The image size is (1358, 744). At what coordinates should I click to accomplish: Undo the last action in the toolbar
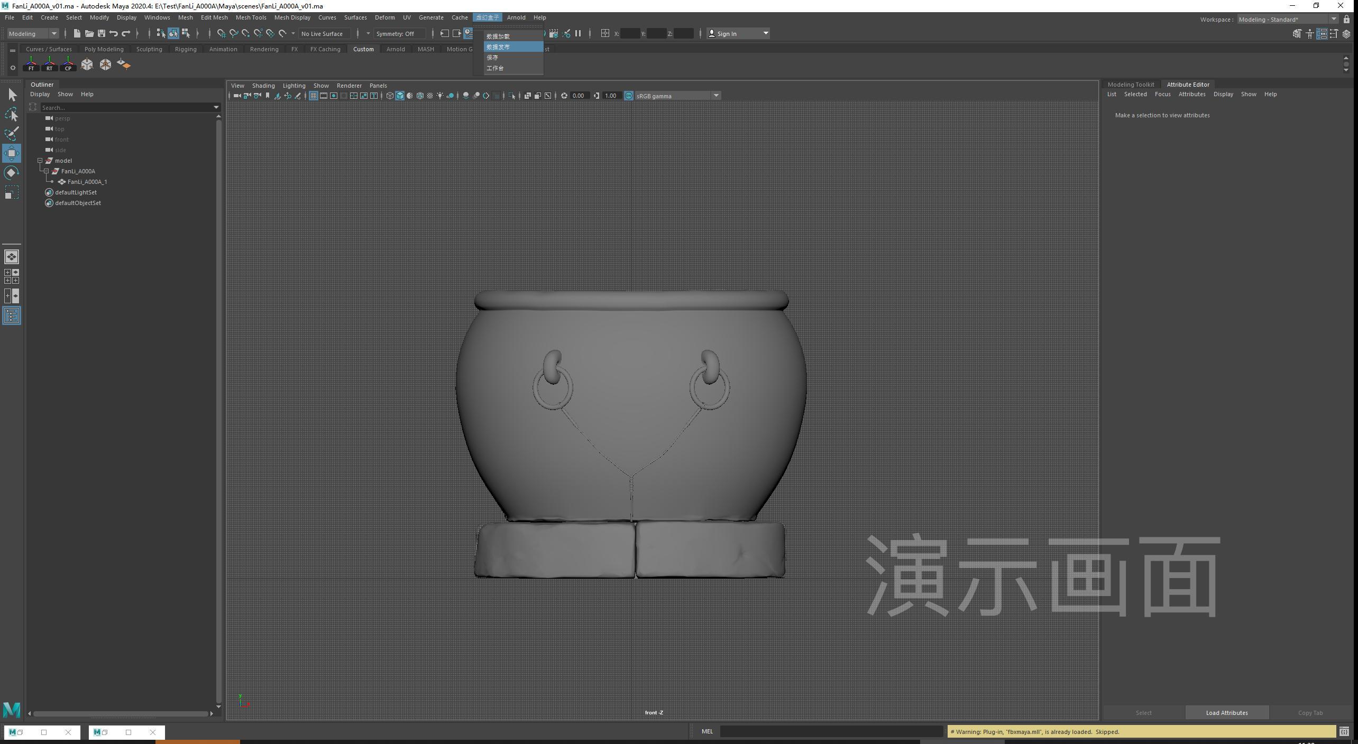click(x=113, y=33)
